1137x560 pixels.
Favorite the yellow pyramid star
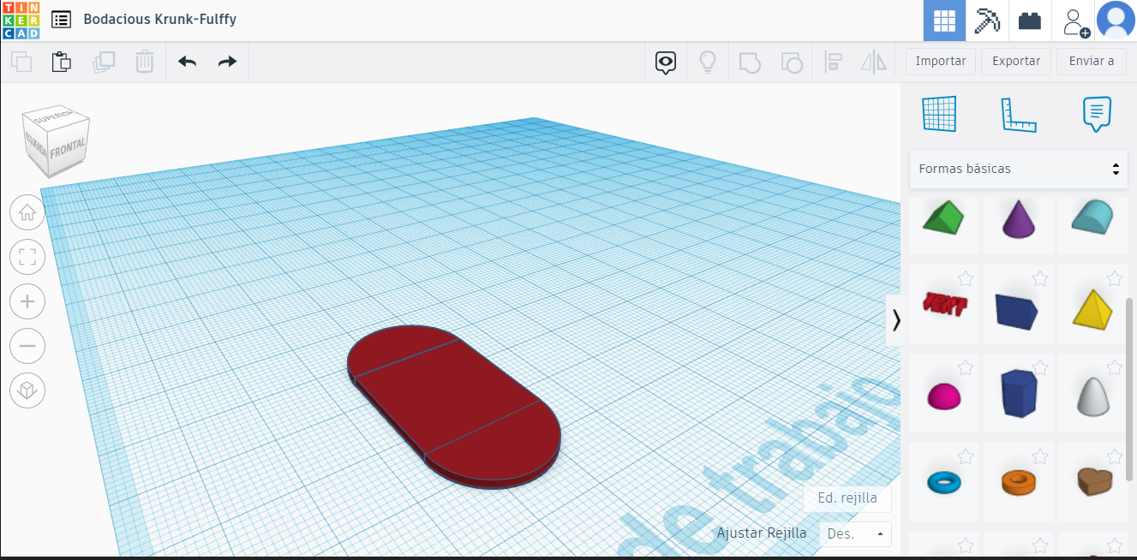(x=1115, y=278)
